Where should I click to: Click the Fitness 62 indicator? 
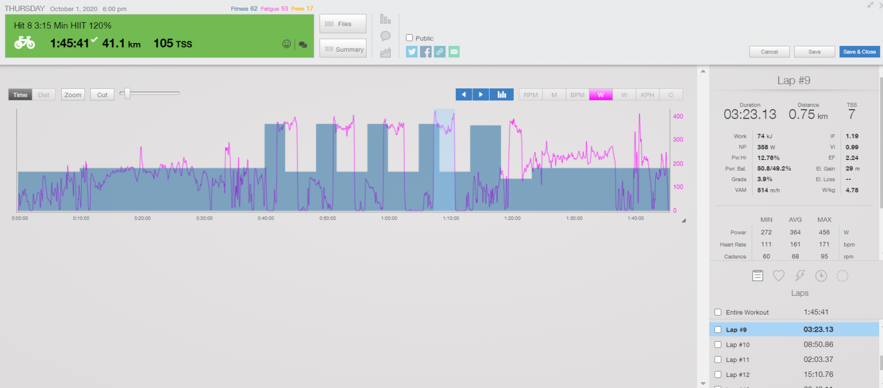[x=244, y=9]
